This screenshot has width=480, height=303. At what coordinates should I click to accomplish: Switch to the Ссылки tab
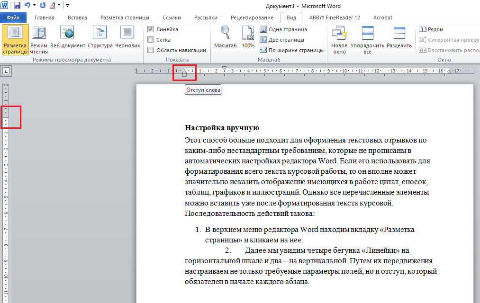(x=172, y=18)
